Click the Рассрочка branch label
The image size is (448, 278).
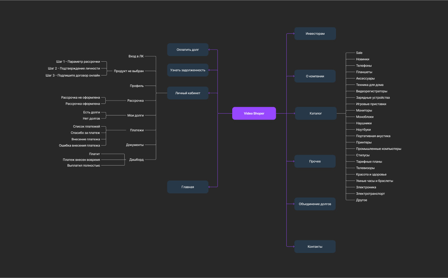tap(136, 101)
